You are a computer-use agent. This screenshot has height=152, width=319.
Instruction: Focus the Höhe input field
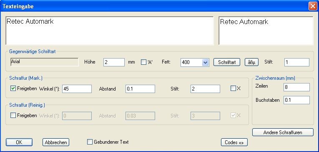coord(114,62)
